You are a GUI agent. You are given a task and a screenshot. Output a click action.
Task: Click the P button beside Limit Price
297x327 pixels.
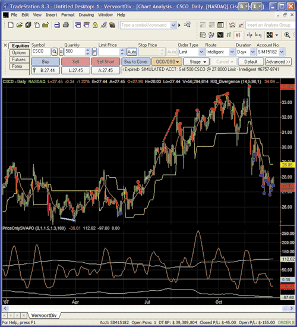(x=94, y=52)
